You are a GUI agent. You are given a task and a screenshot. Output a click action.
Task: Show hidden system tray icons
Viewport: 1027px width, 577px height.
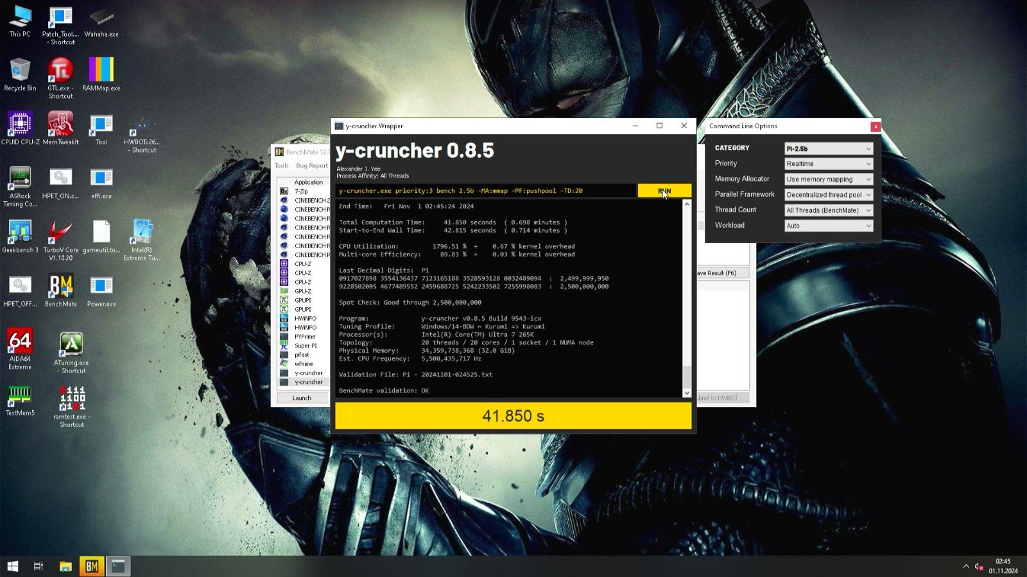[x=965, y=566]
